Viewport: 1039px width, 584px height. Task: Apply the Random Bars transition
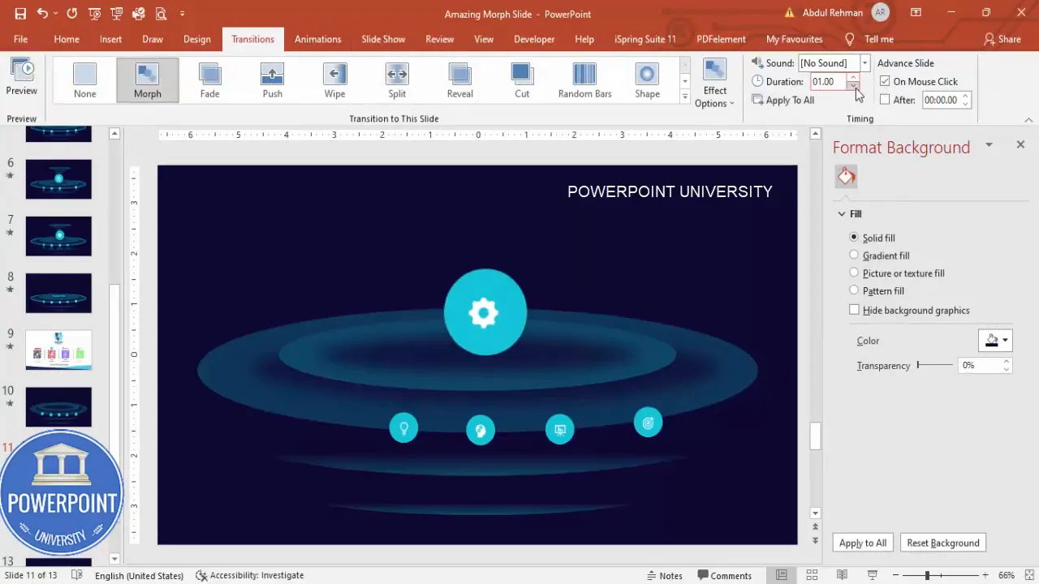584,80
